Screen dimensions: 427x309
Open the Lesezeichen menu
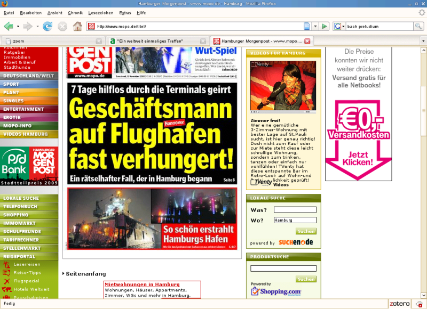pos(101,13)
